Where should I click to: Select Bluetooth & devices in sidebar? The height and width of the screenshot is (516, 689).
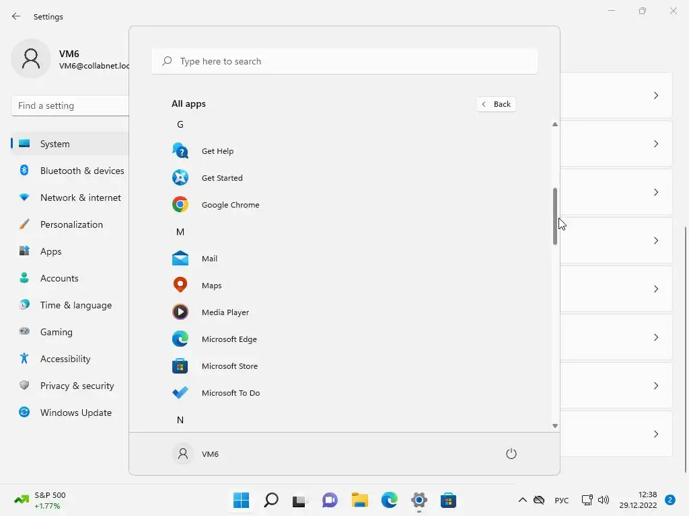(x=70, y=171)
